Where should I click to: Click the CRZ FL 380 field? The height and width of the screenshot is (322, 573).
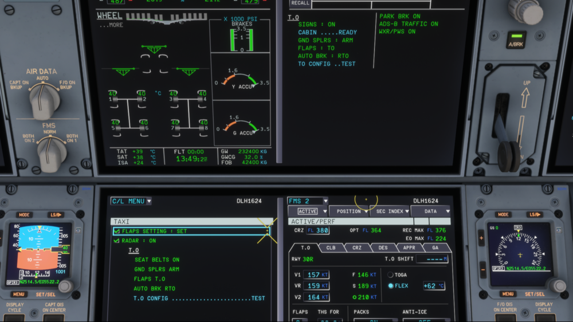317,230
